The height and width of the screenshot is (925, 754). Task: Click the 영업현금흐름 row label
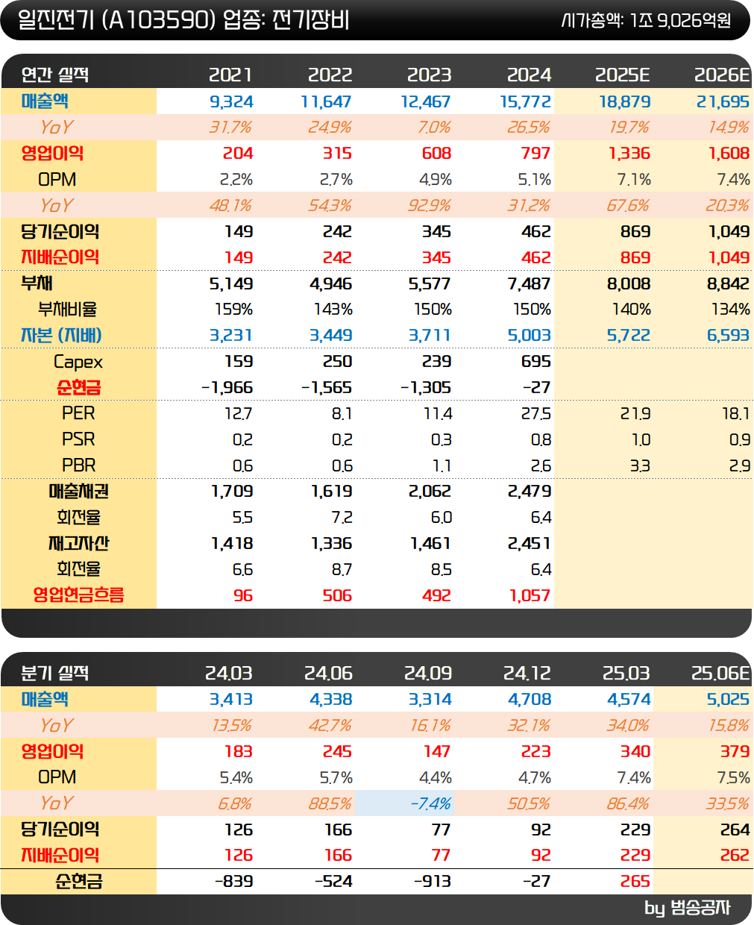[x=78, y=595]
